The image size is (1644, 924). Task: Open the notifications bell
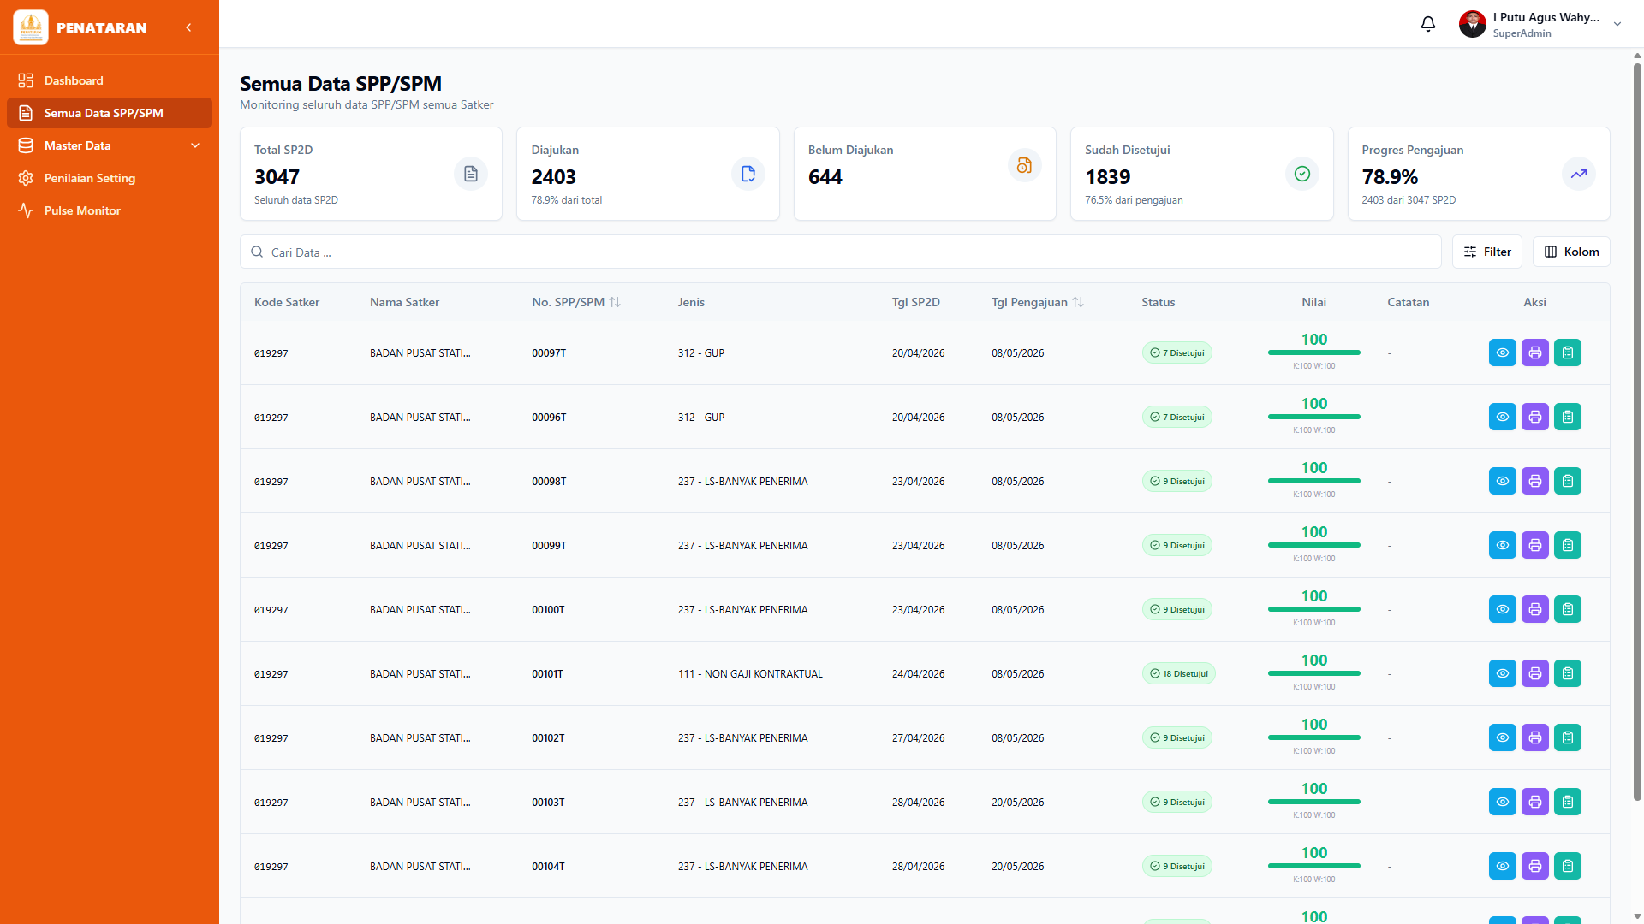pyautogui.click(x=1427, y=24)
